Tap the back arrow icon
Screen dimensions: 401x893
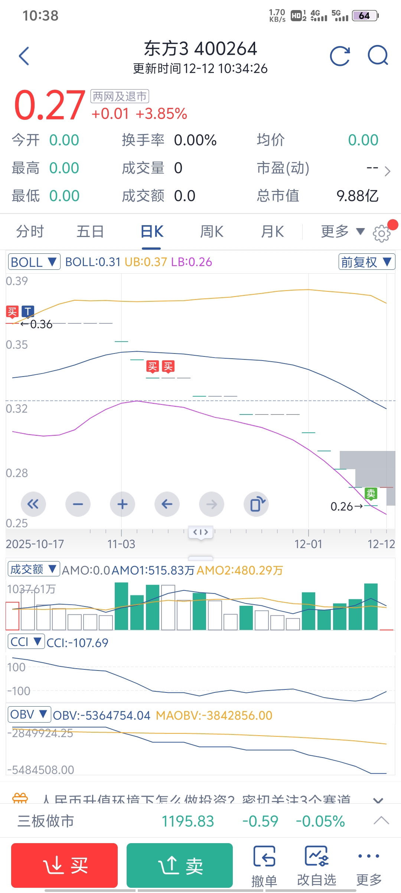point(24,56)
